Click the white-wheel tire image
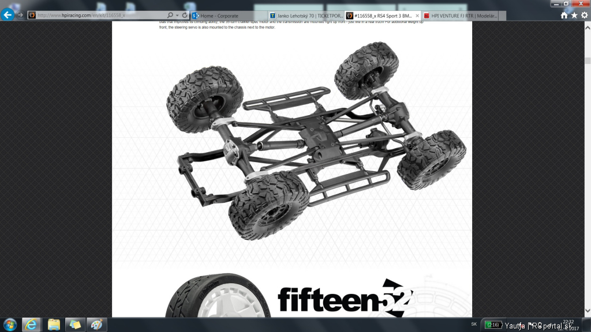This screenshot has height=332, width=591. [x=218, y=296]
